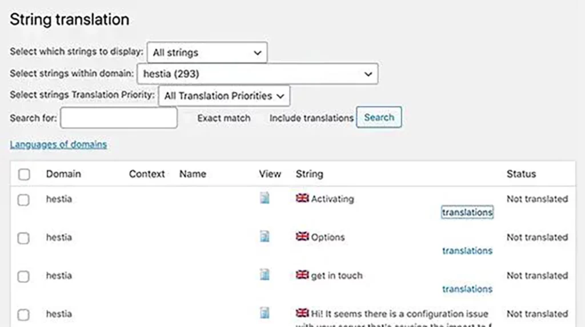Expand the All strings display dropdown
The image size is (585, 327).
click(207, 53)
